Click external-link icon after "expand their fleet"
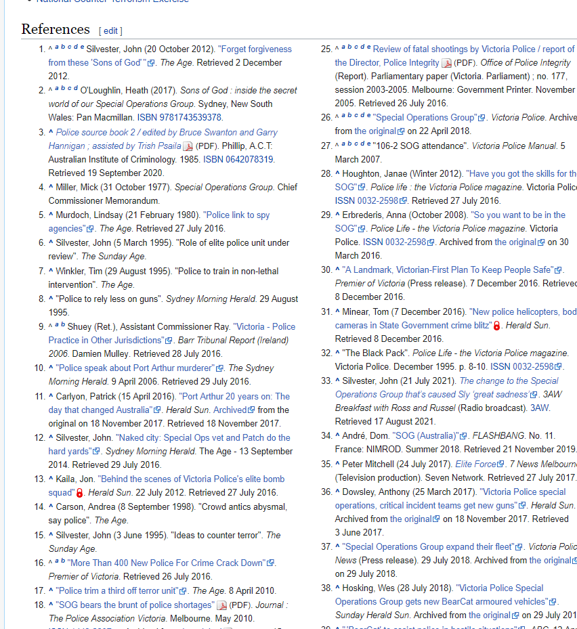 (519, 547)
